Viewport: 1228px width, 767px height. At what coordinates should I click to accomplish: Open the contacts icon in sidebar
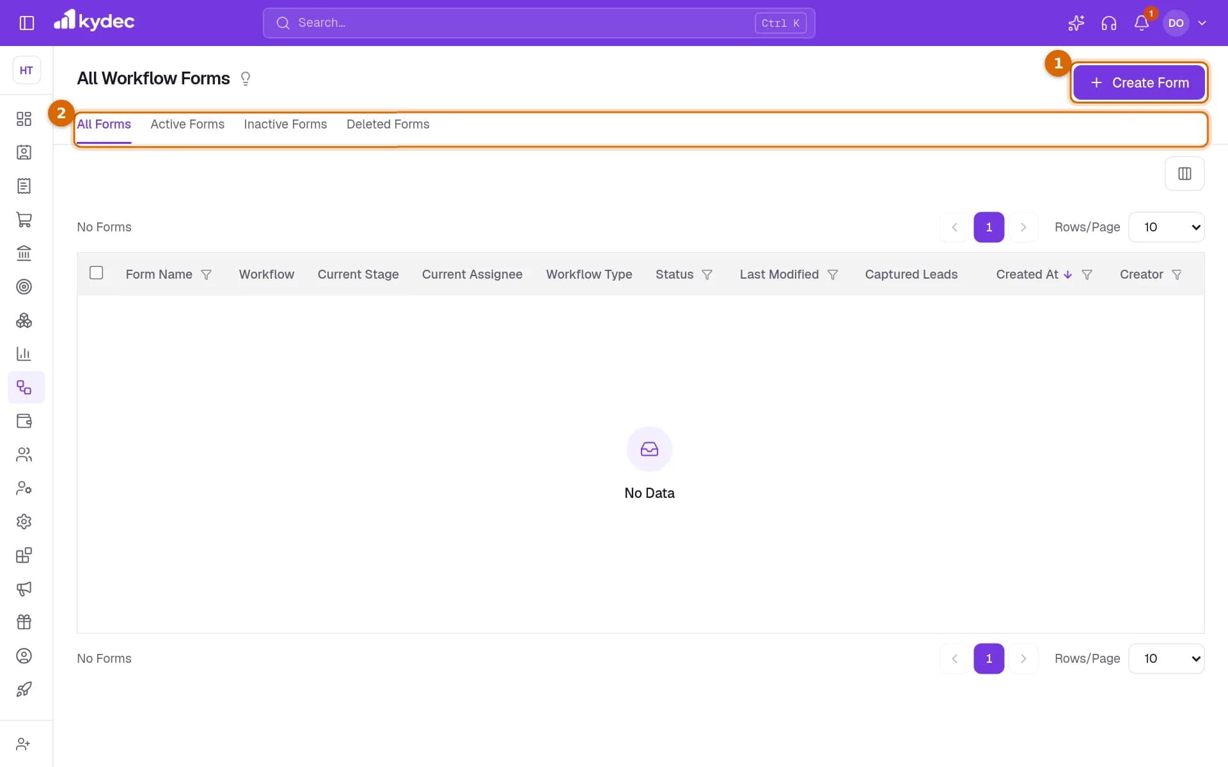point(24,152)
